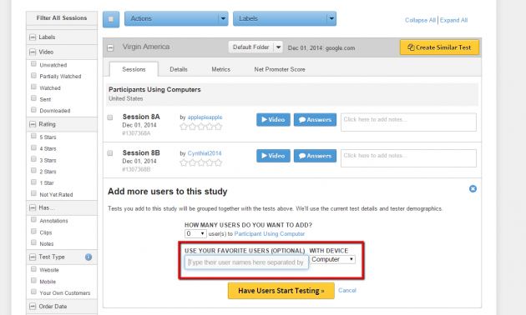Switch to the Sessions tab
The height and width of the screenshot is (315, 526).
pos(134,69)
